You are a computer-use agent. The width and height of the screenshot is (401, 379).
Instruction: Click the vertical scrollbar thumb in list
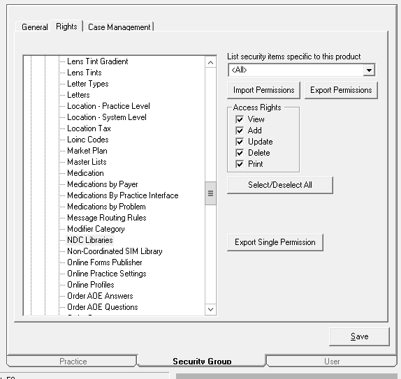click(210, 193)
